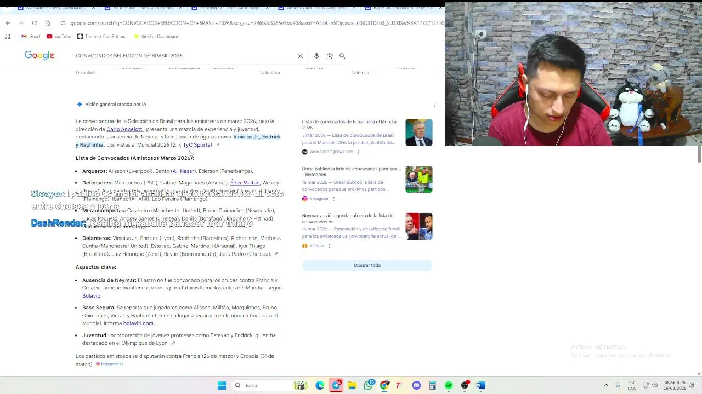This screenshot has height=394, width=702.
Task: Submit search with magnifier icon
Action: click(342, 56)
